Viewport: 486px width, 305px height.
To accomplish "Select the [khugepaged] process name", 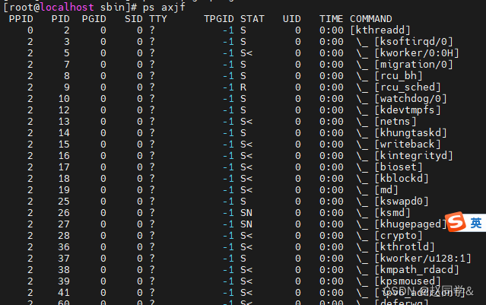I will [x=411, y=224].
